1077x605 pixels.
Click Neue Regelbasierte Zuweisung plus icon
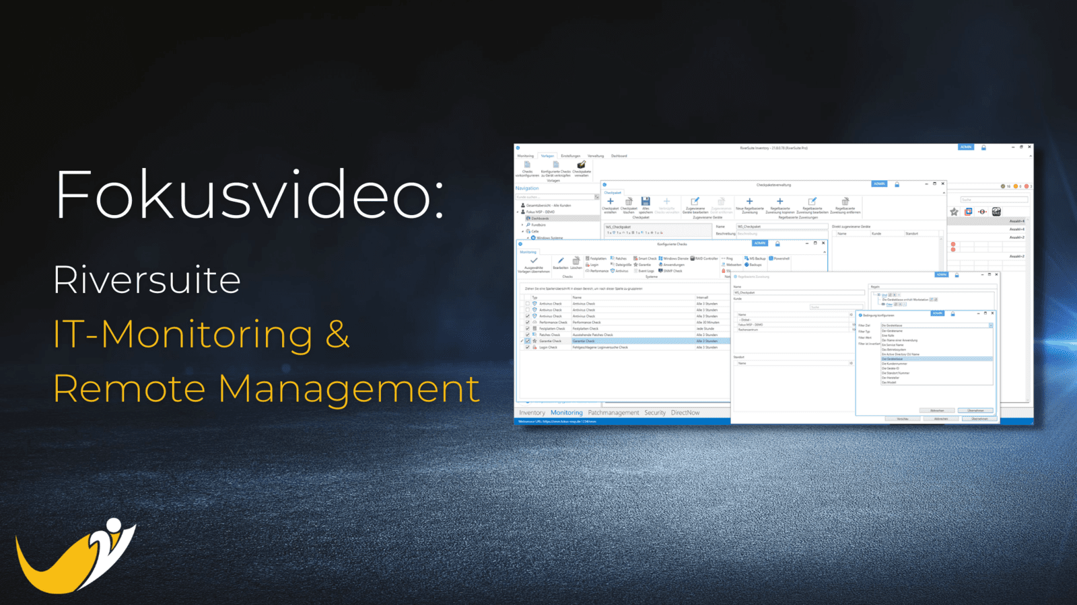tap(750, 201)
